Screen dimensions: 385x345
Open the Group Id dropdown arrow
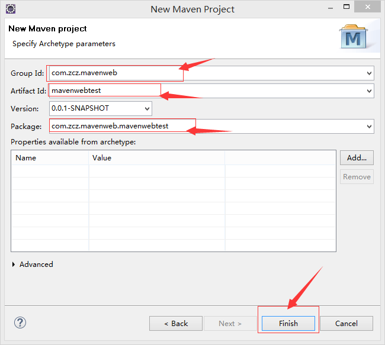369,73
